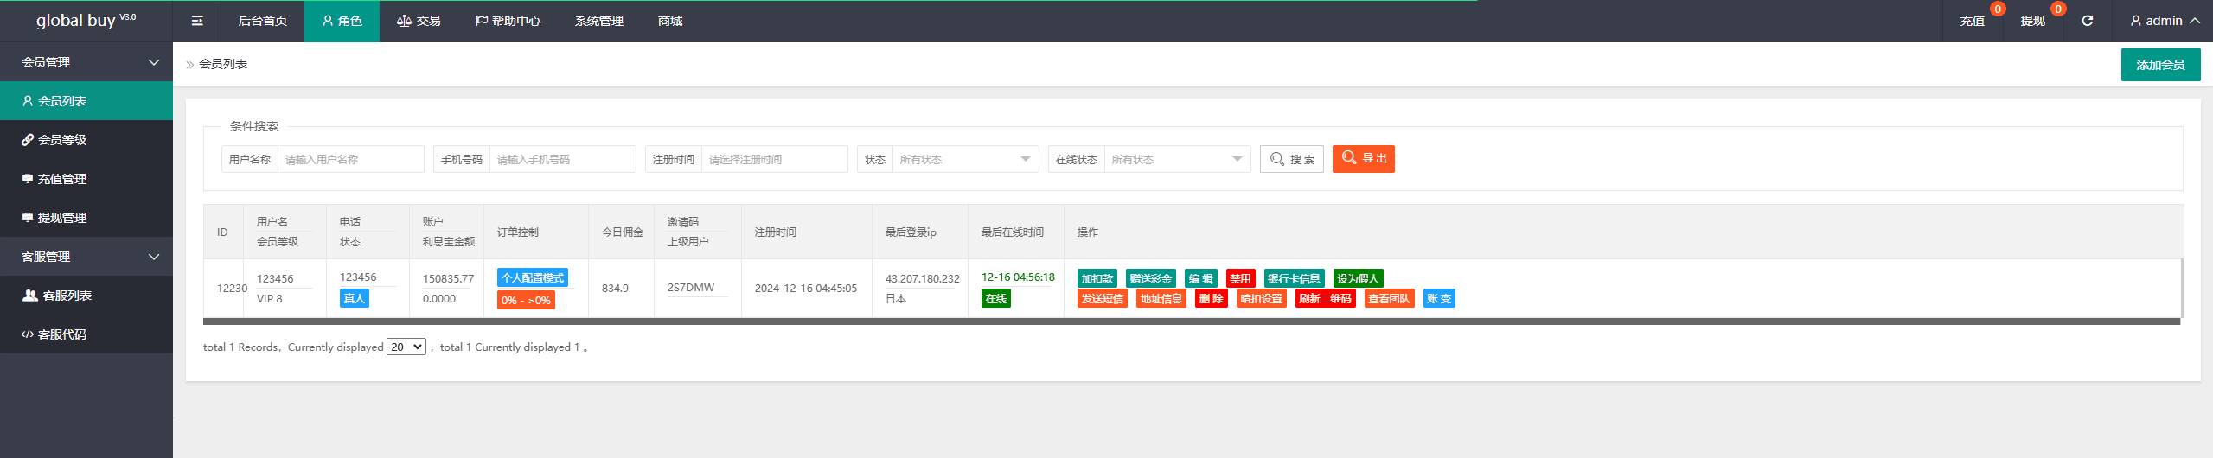This screenshot has height=458, width=2213.
Task: Collapse the 会员管理 sidebar group
Action: coord(86,62)
